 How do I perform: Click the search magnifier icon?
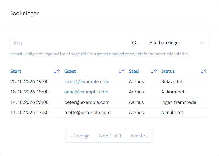click(x=134, y=43)
